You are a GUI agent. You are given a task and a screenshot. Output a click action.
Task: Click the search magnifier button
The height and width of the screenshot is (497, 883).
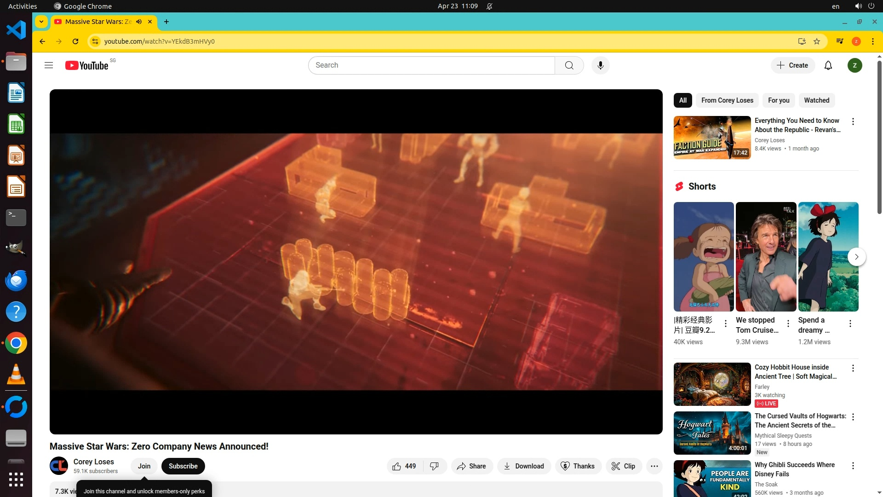click(x=569, y=65)
